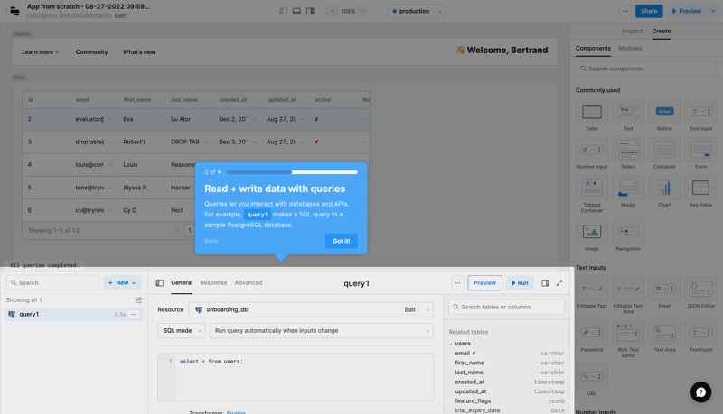Viewport: 723px width, 414px height.
Task: Select the Navigation component
Action: pyautogui.click(x=628, y=235)
